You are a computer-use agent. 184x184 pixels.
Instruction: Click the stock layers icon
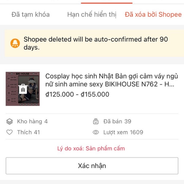pyautogui.click(x=10, y=121)
